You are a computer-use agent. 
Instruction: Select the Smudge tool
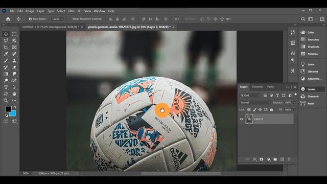(14, 74)
